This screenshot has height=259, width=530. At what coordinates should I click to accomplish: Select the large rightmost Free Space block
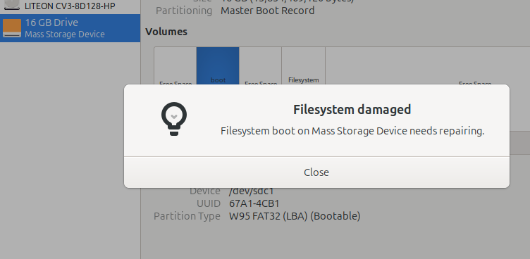point(428,66)
